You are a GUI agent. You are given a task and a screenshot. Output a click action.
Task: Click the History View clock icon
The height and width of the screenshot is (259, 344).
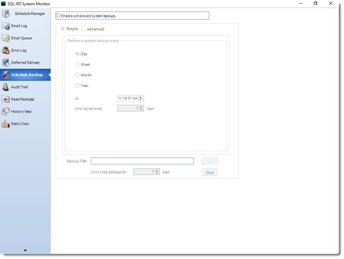click(x=6, y=111)
